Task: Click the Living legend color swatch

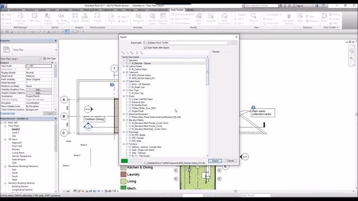Action: (124, 181)
